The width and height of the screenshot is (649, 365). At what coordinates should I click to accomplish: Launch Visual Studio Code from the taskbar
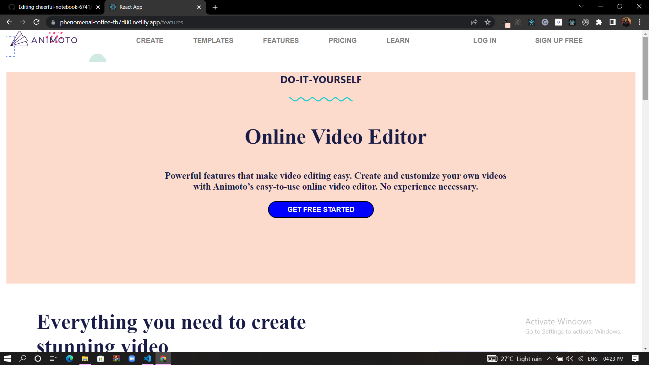(x=147, y=359)
